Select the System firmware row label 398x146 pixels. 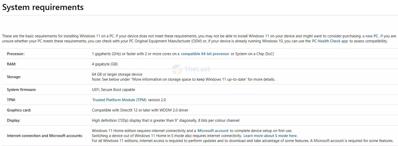pos(21,90)
